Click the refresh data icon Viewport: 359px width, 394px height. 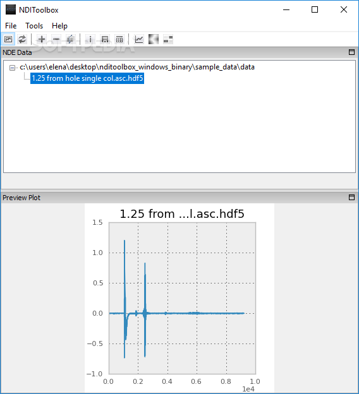tap(22, 39)
